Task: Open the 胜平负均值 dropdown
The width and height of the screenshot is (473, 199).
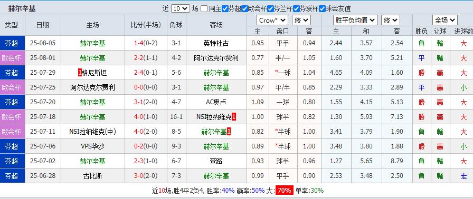Action: [x=355, y=20]
